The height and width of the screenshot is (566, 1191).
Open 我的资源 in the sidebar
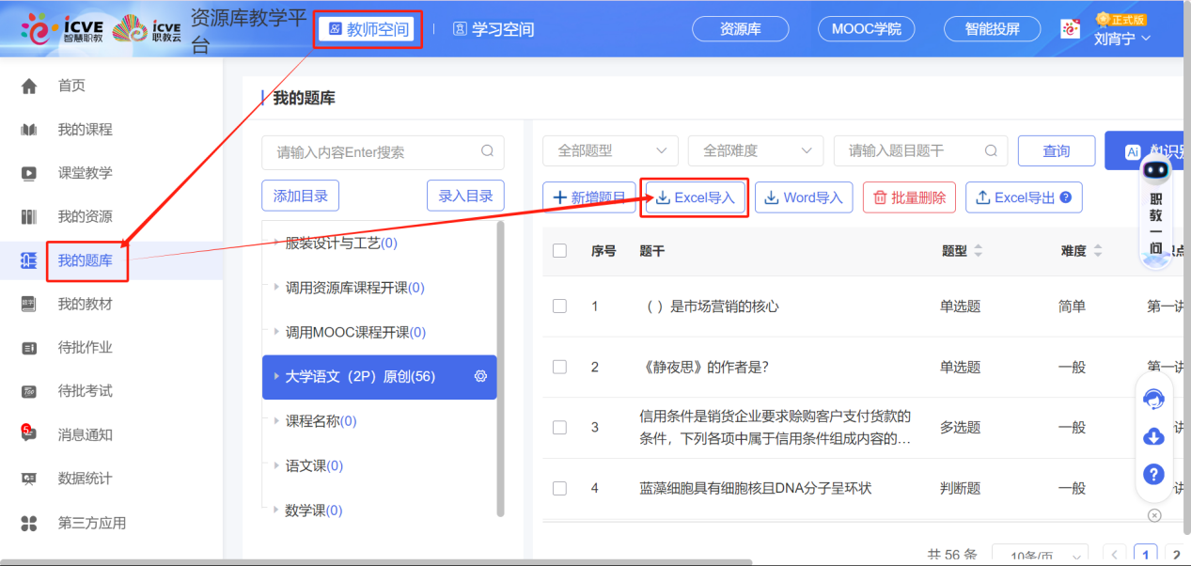tap(85, 217)
